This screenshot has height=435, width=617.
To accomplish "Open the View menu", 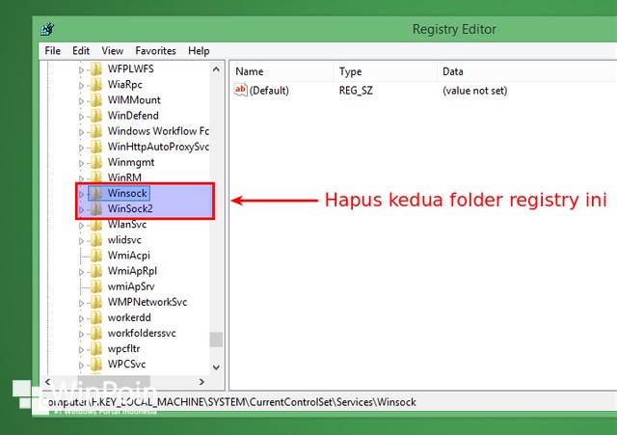I will coord(113,51).
